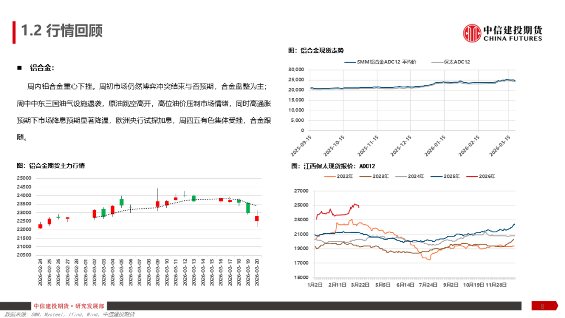565x318 pixels.
Task: Click the 2022年 orange legend marker
Action: (329, 176)
